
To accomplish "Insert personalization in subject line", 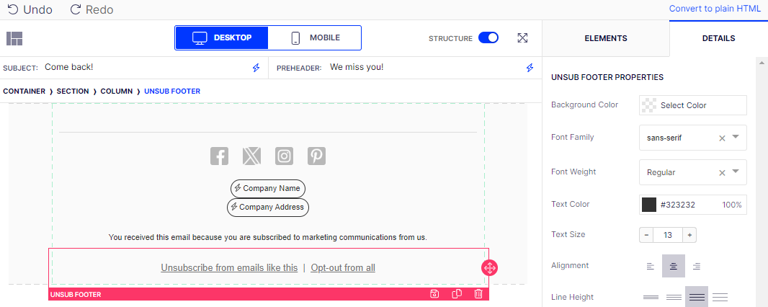I will (x=256, y=68).
